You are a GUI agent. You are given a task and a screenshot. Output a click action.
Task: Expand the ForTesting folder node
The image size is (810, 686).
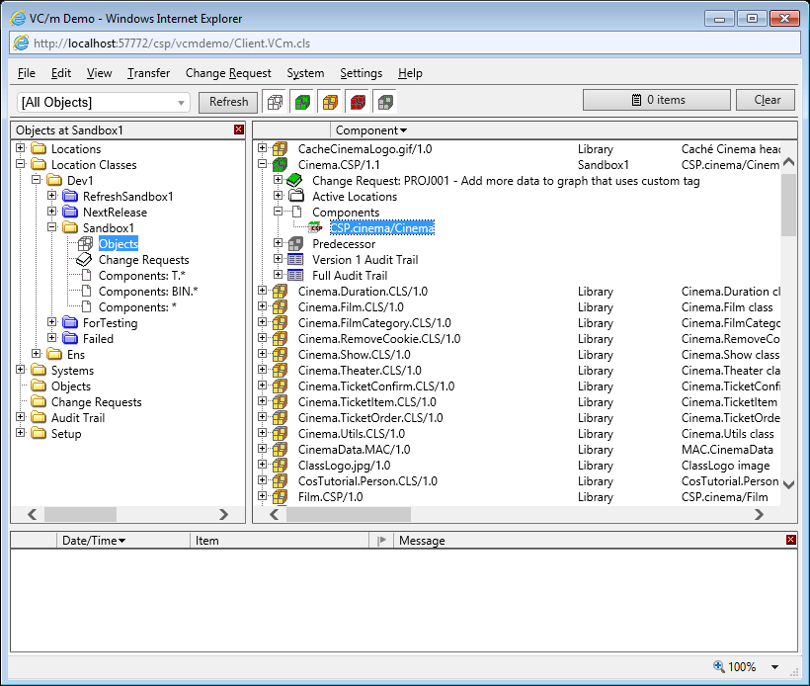(x=52, y=323)
